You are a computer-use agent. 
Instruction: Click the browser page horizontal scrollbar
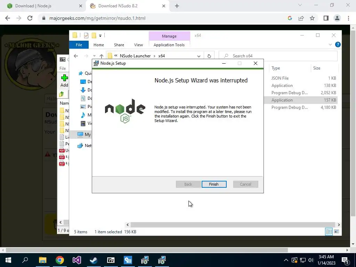(x=147, y=250)
